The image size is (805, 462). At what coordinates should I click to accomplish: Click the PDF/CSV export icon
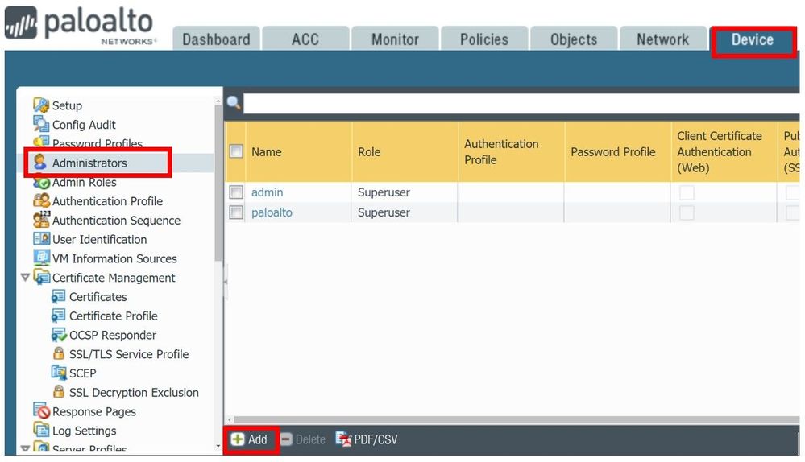343,439
